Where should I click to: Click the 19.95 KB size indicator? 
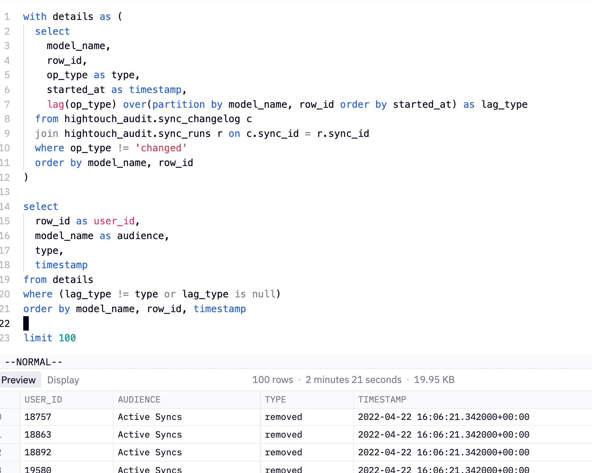[434, 380]
